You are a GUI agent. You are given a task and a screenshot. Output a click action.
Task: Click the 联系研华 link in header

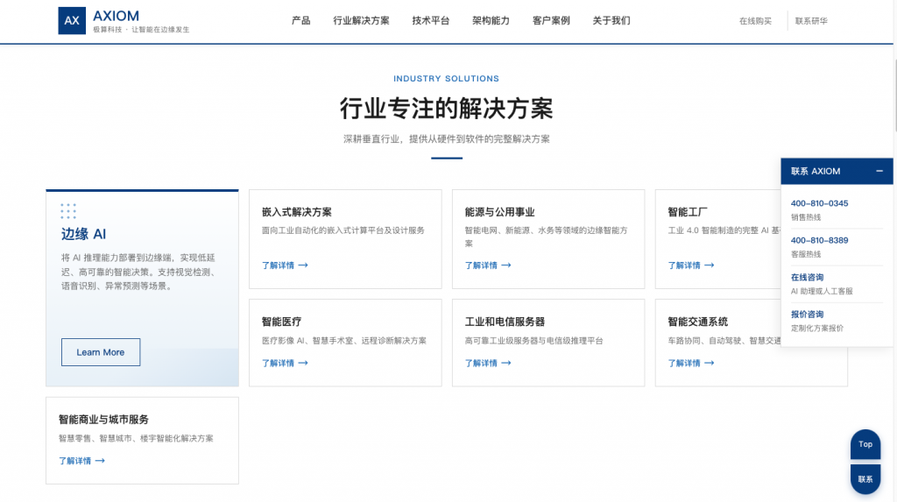pyautogui.click(x=811, y=21)
